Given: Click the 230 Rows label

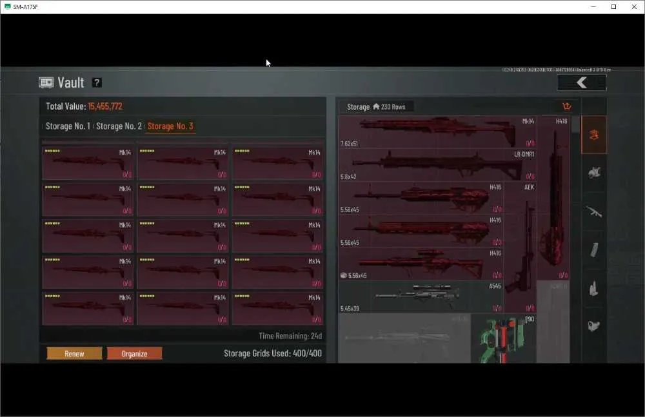Looking at the screenshot, I should 393,107.
